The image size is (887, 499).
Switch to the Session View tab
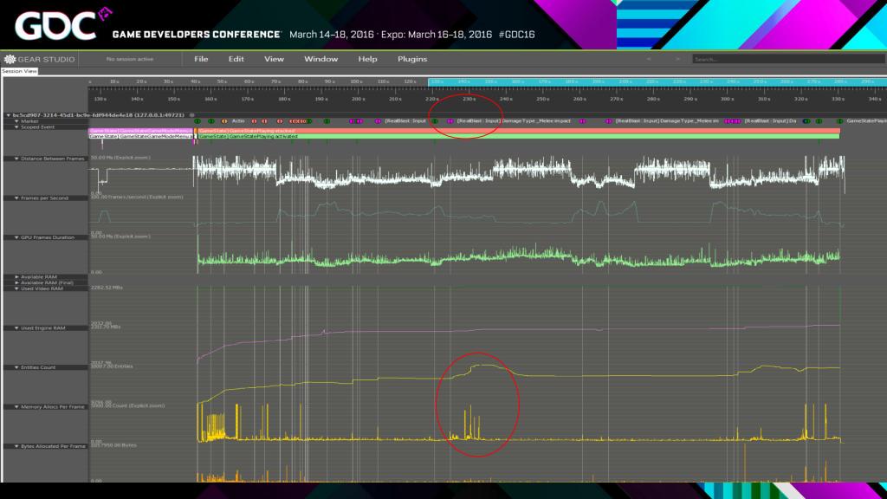pyautogui.click(x=19, y=72)
